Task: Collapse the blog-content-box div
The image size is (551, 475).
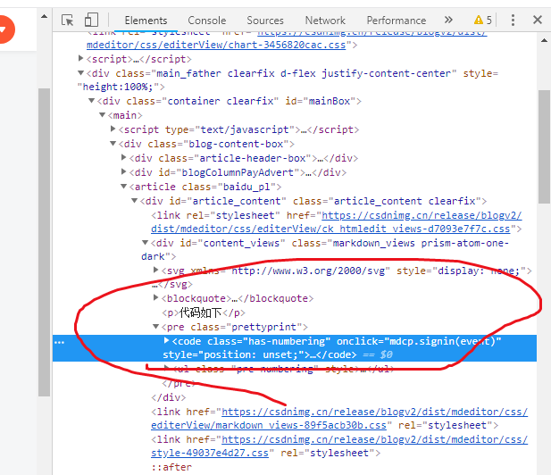Action: tap(113, 144)
